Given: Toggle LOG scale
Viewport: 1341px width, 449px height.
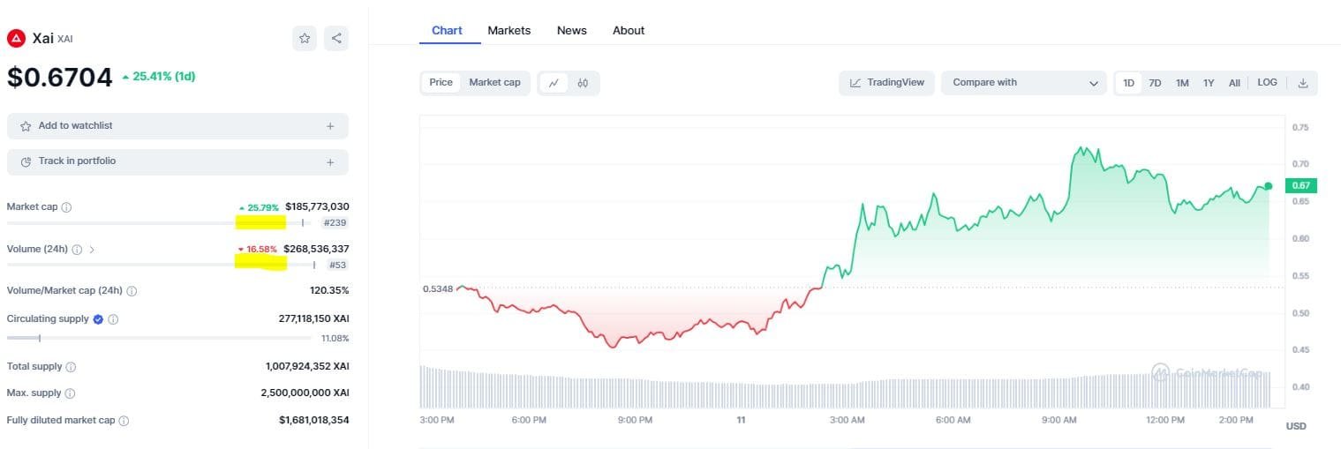Looking at the screenshot, I should point(1267,83).
